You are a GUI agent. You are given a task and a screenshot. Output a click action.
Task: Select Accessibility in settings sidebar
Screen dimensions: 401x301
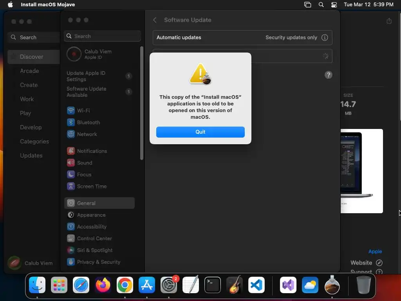pos(100,227)
